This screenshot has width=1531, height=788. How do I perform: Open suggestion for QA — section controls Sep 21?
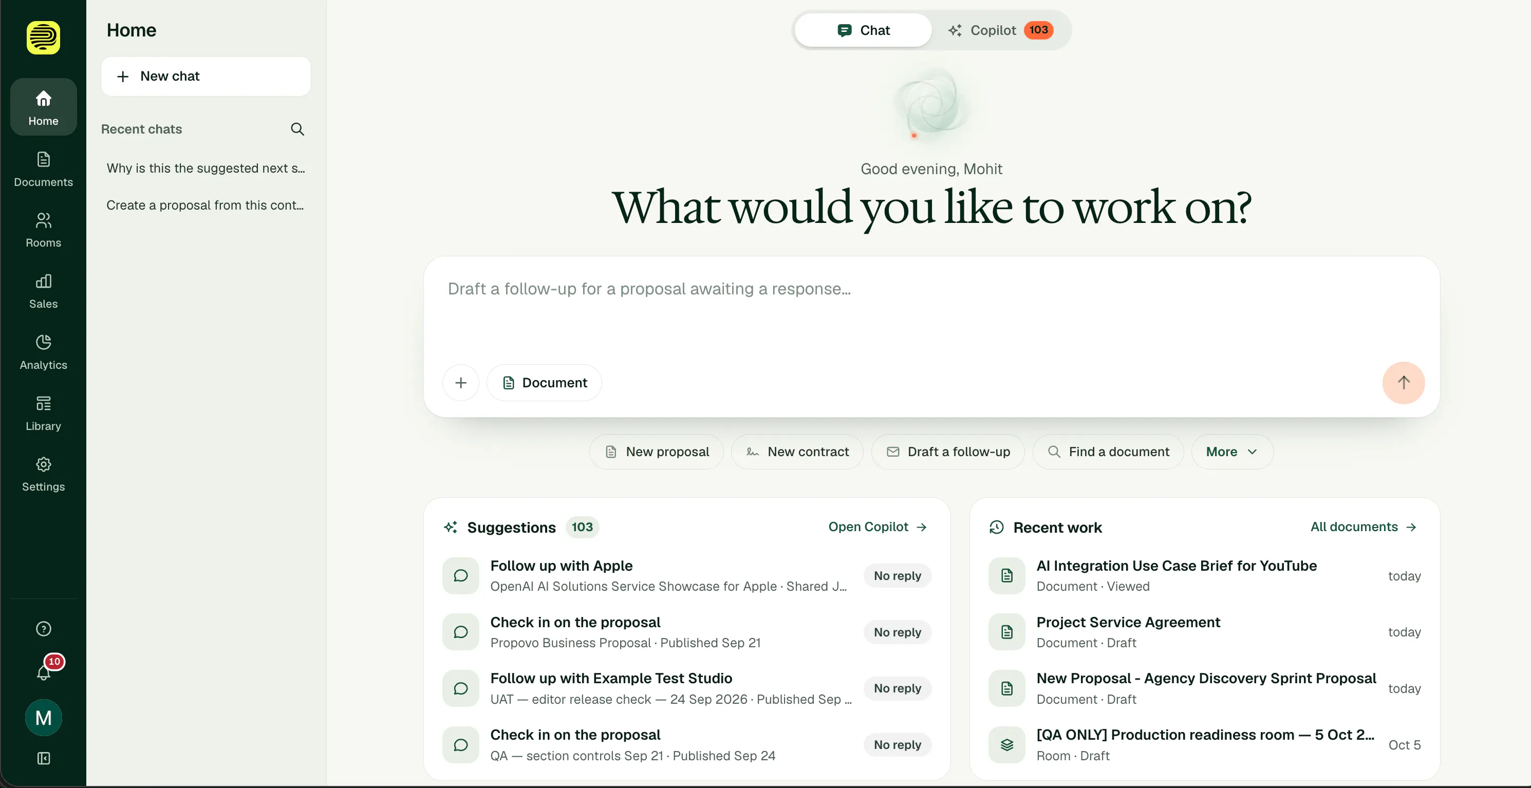(x=686, y=745)
